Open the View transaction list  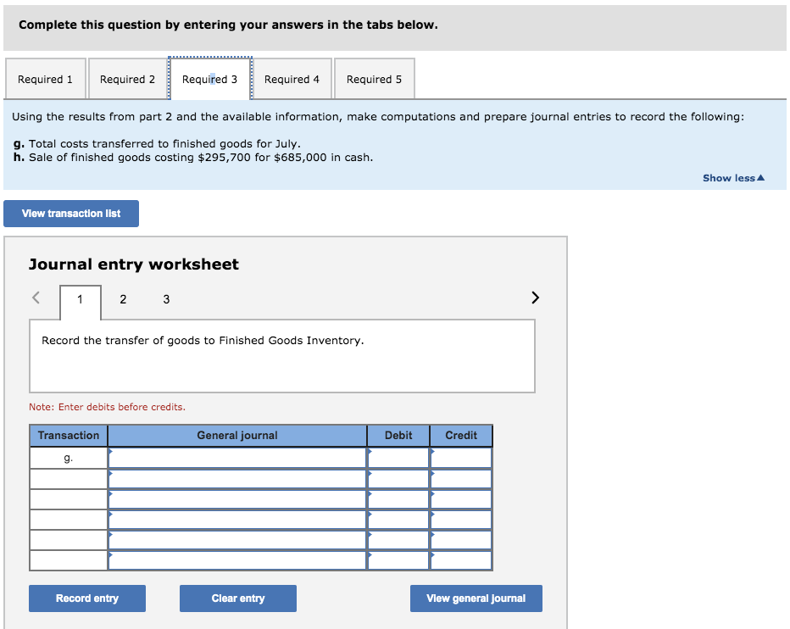[71, 213]
